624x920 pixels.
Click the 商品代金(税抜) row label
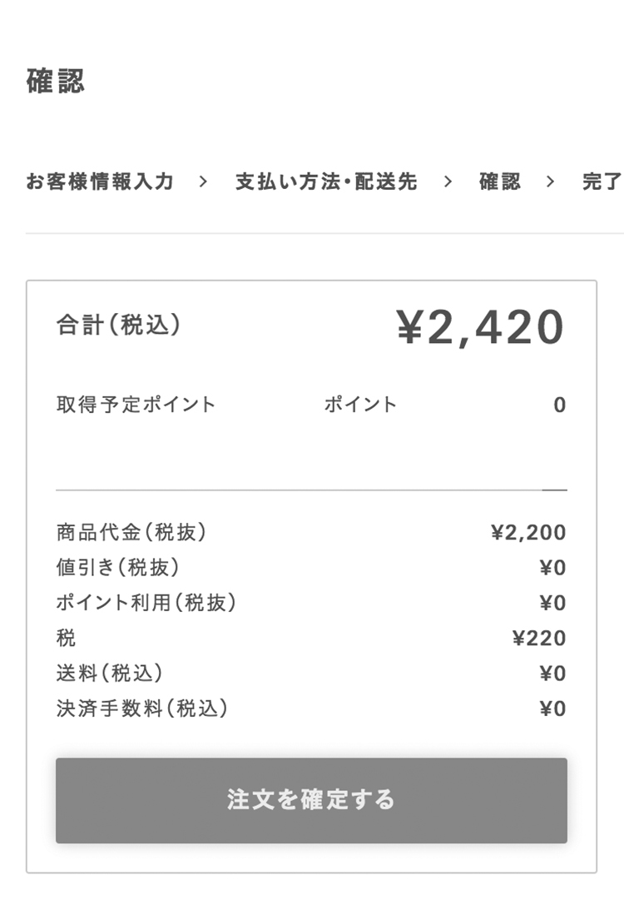pos(131,532)
